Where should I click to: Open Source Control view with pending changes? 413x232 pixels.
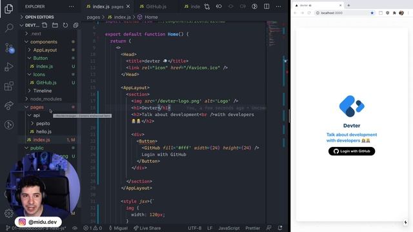pyautogui.click(x=9, y=48)
